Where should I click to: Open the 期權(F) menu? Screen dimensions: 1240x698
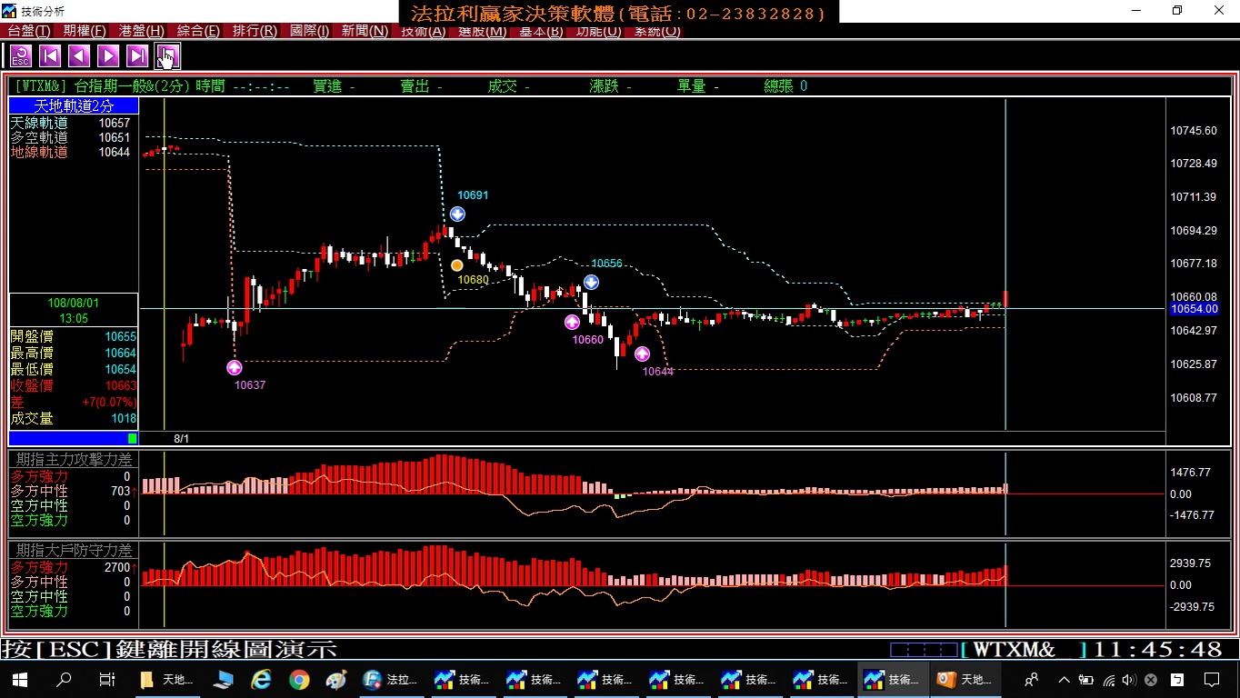(85, 31)
